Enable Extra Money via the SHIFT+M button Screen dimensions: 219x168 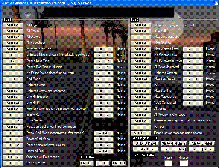13,121
